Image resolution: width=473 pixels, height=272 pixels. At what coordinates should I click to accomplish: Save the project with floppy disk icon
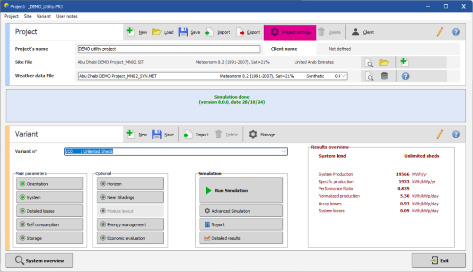click(x=184, y=32)
